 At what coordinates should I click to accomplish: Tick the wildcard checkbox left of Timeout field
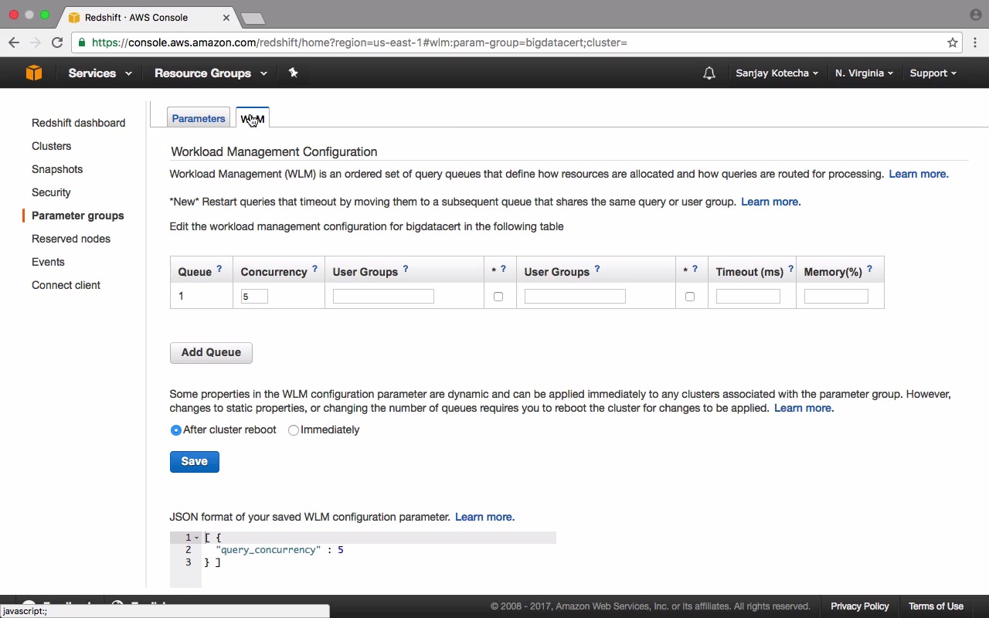coord(690,297)
